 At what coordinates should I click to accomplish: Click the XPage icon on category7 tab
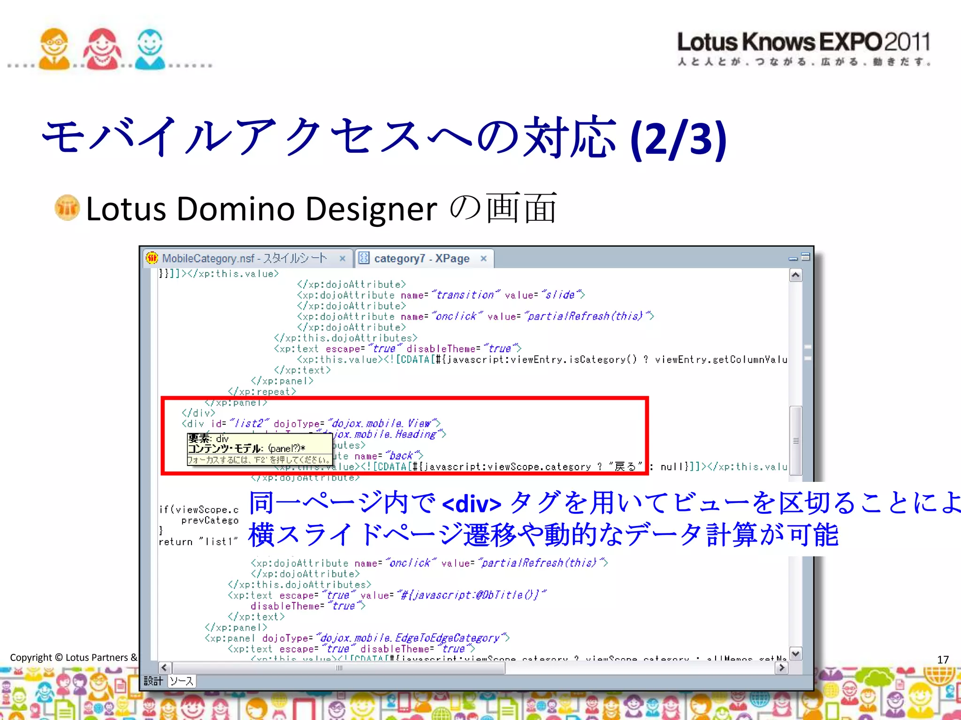pos(364,258)
